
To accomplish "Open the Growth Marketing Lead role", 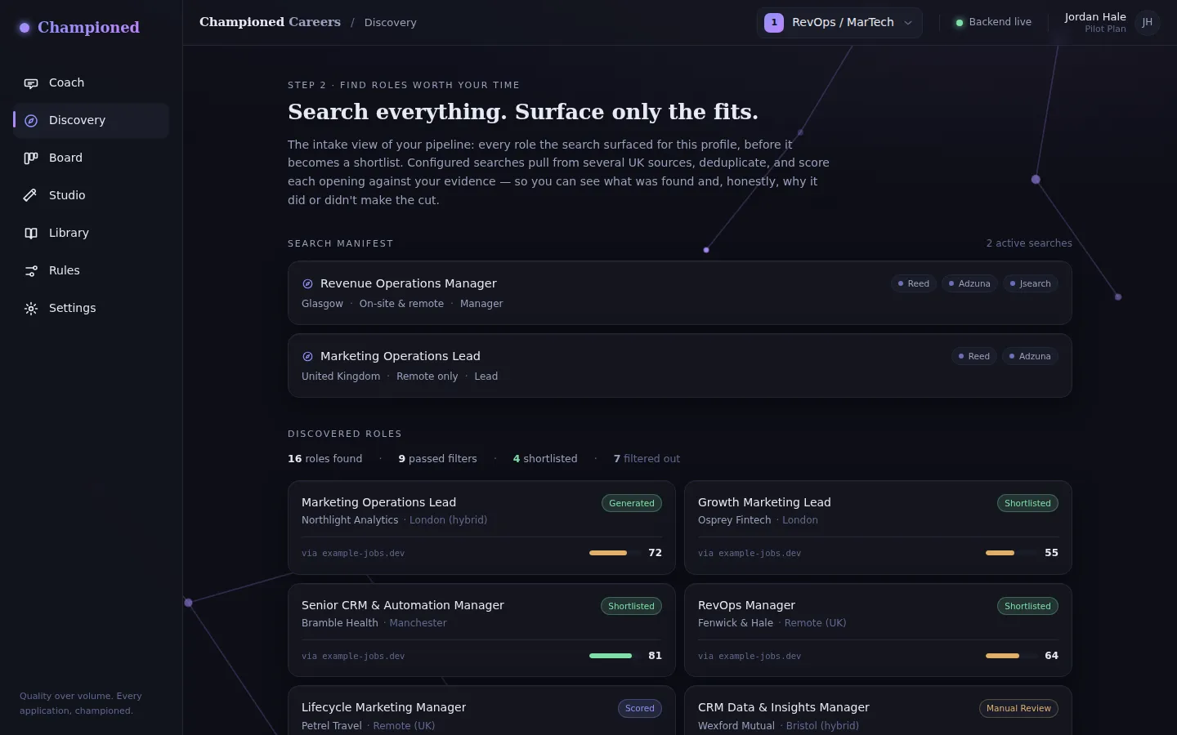I will 878,528.
